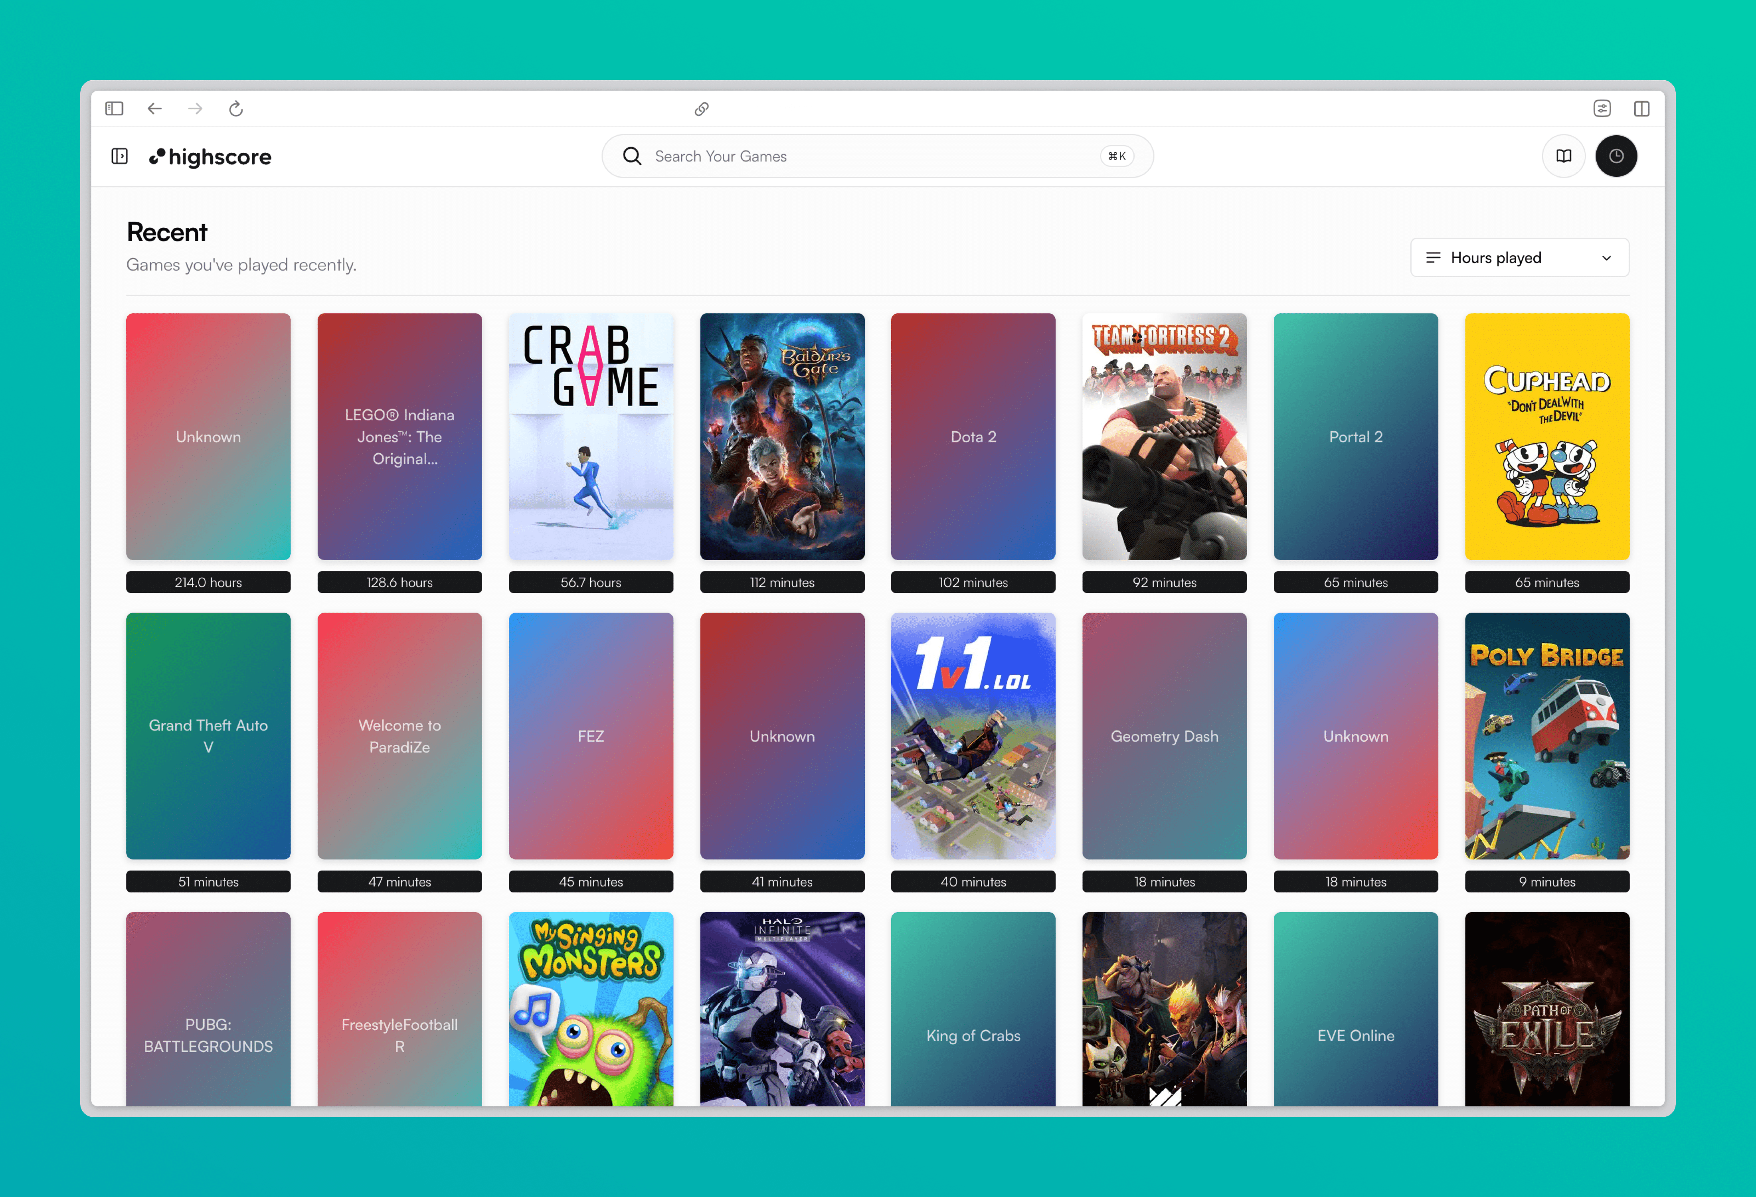Click the 45 minutes label
The image size is (1756, 1197).
[x=591, y=881]
